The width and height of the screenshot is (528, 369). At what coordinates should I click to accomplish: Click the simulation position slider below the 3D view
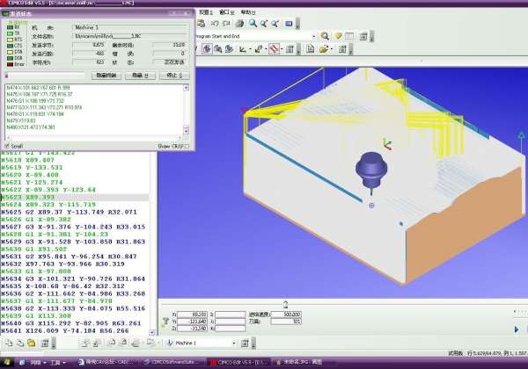[x=284, y=304]
